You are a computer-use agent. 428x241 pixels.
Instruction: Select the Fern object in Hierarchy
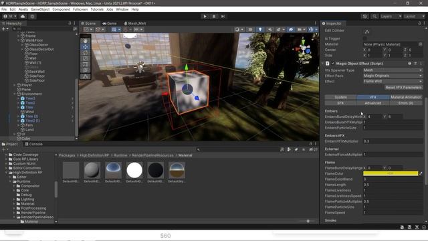(29, 125)
